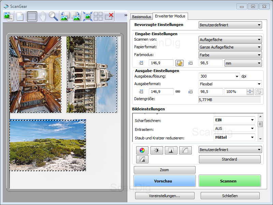Open the Staub und Kratzer reduzieren dropdown
This screenshot has height=205, width=273.
point(234,137)
